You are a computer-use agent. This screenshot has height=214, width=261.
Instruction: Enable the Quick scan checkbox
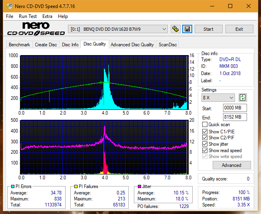(x=205, y=125)
